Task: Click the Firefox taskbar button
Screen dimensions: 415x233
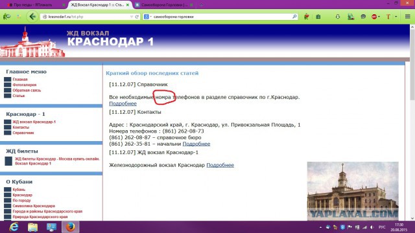Action: [70, 227]
